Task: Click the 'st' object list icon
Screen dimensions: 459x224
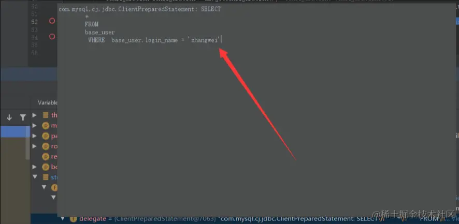Action: point(46,177)
